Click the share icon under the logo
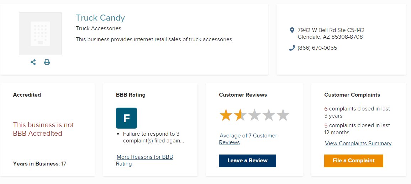The width and height of the screenshot is (411, 184). tap(33, 62)
